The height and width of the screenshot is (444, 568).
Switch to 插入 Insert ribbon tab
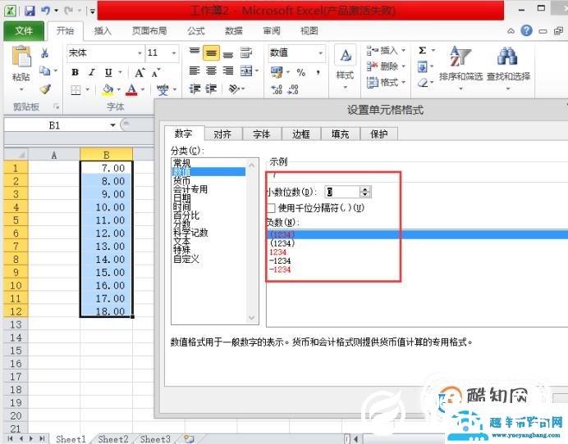[103, 31]
